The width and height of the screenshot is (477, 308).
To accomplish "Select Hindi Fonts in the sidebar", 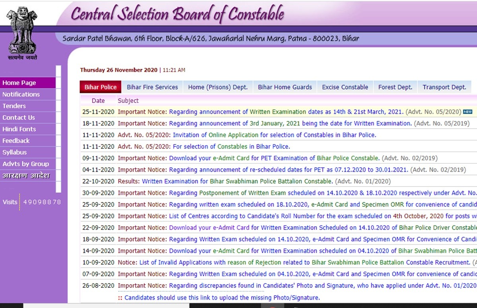I will pyautogui.click(x=19, y=129).
